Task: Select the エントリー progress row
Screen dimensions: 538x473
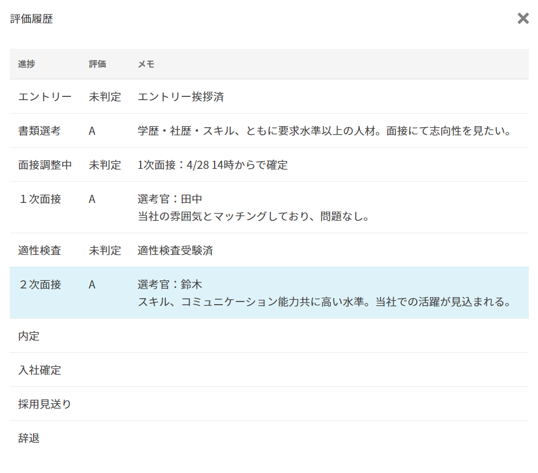Action: [x=45, y=97]
